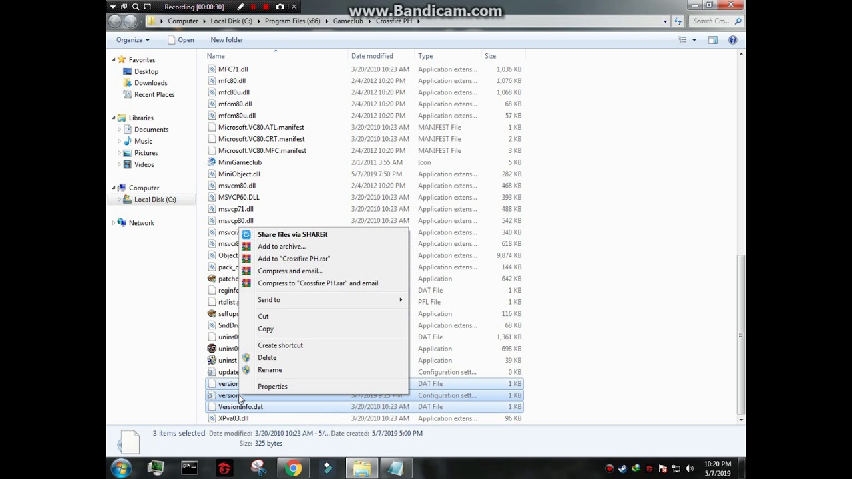The height and width of the screenshot is (479, 852).
Task: Click the volume speaker tray icon
Action: point(690,468)
